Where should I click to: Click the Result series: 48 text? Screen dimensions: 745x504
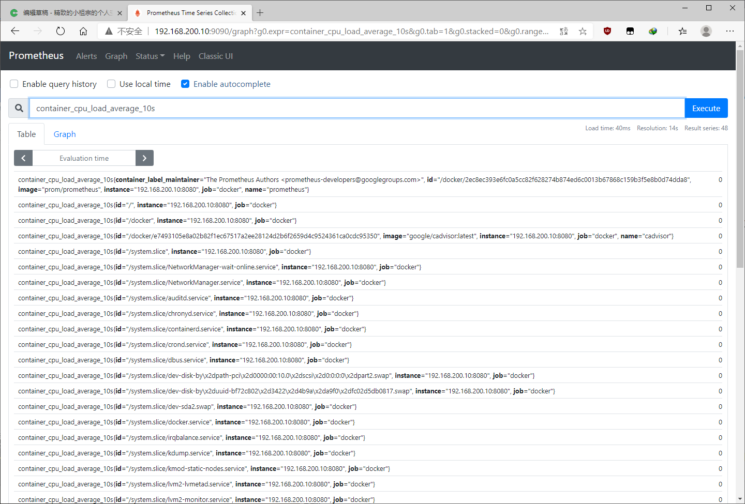706,128
